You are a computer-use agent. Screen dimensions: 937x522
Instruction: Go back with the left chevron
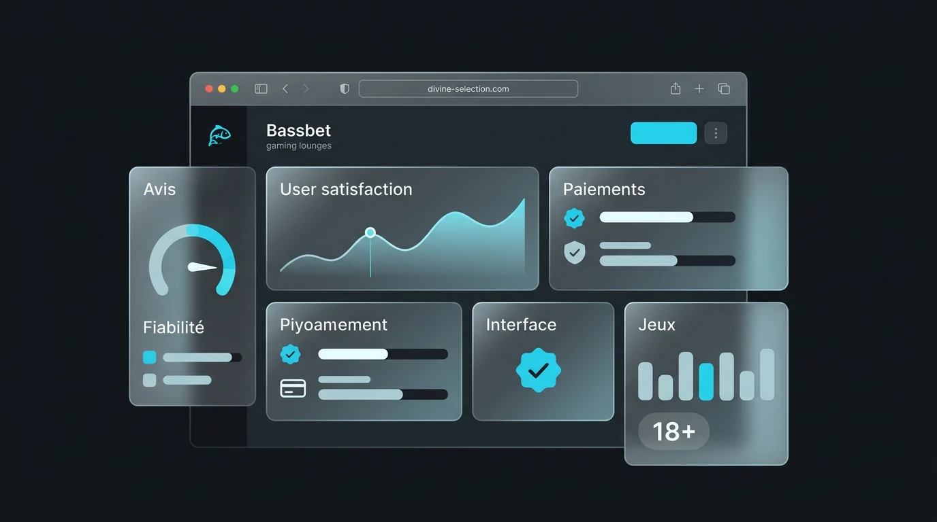coord(285,88)
